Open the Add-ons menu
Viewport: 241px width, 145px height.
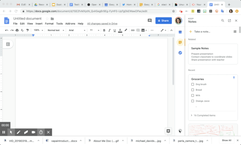coord(70,24)
